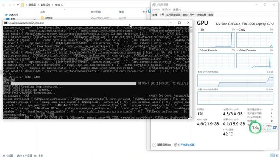The image size is (280, 157).
Task: Open the 3D engine graph dropdown
Action: click(199, 30)
